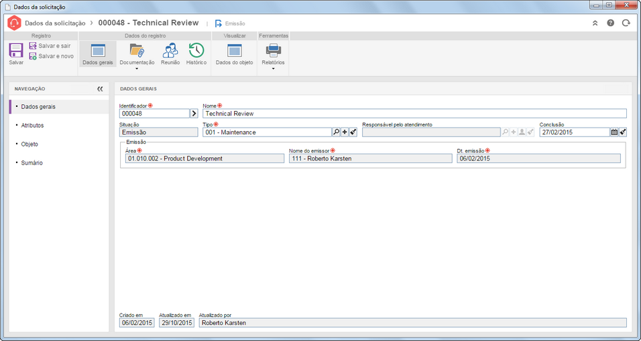Expand the Relatórios dropdown arrow
The width and height of the screenshot is (641, 341).
pyautogui.click(x=273, y=68)
